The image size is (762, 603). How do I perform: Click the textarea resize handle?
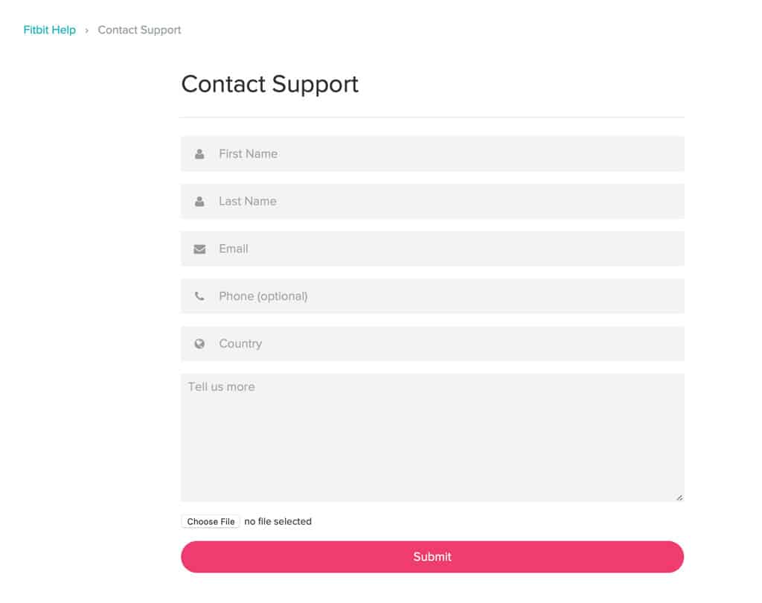pos(679,495)
